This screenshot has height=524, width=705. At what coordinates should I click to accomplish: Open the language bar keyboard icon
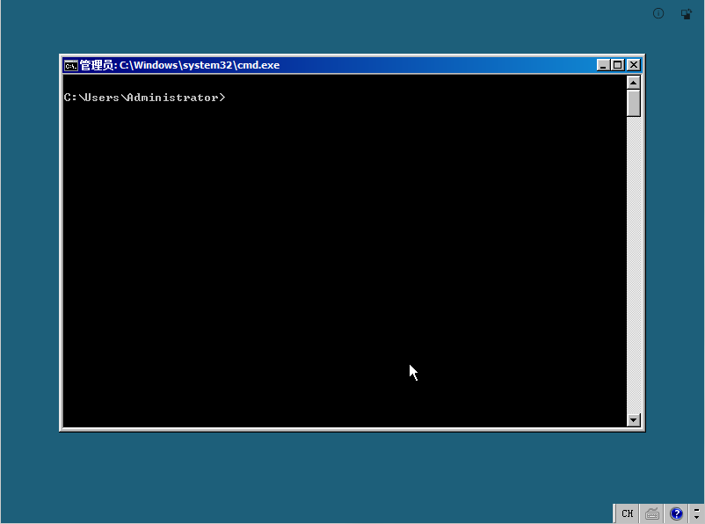pyautogui.click(x=652, y=513)
